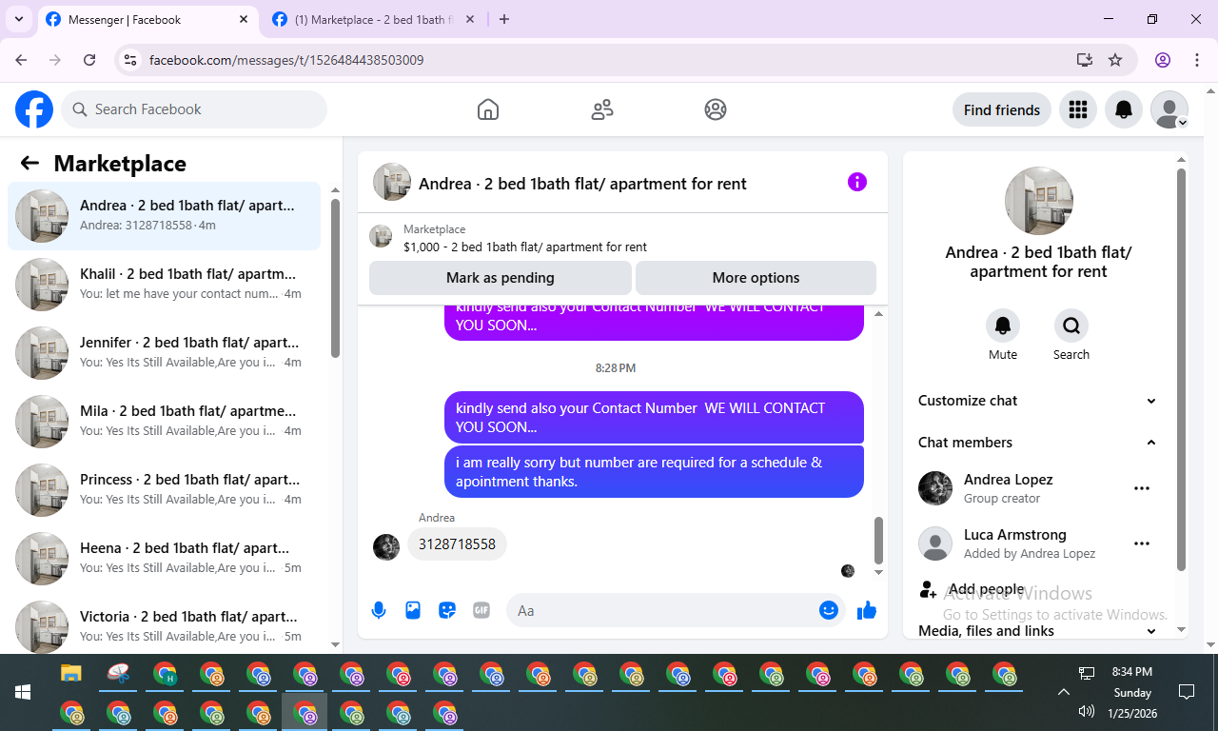Screen dimensions: 1218x731
Task: Open options for Andrea Lopez member
Action: point(1142,488)
